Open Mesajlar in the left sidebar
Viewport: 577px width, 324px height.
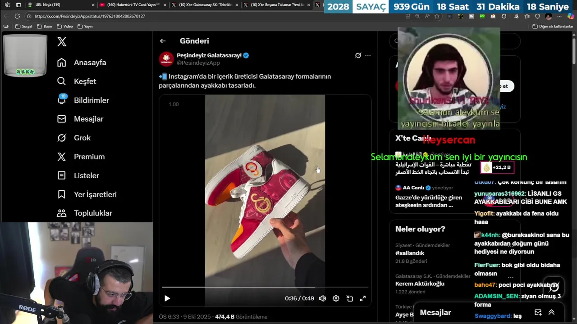tap(80, 119)
